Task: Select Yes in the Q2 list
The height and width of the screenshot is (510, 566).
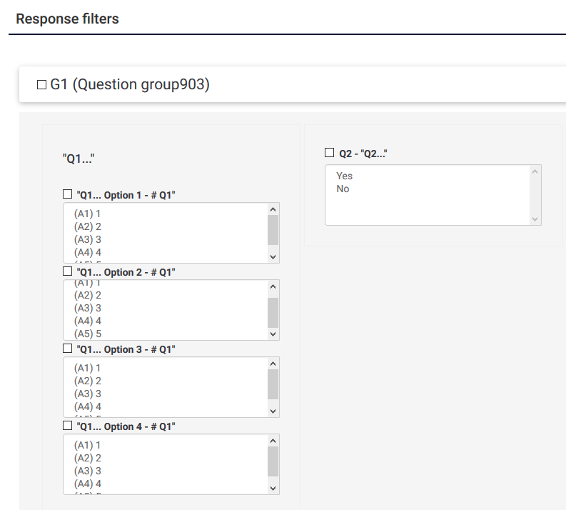Action: (x=345, y=176)
